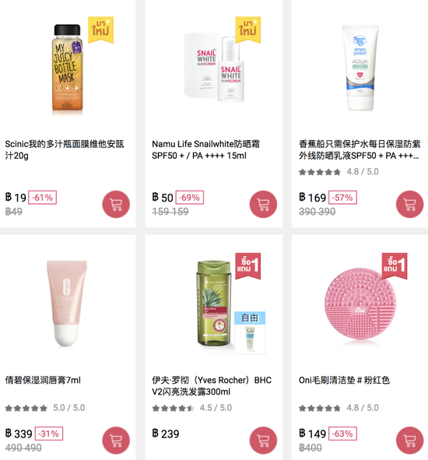Open the Oni product title link

pos(344,380)
